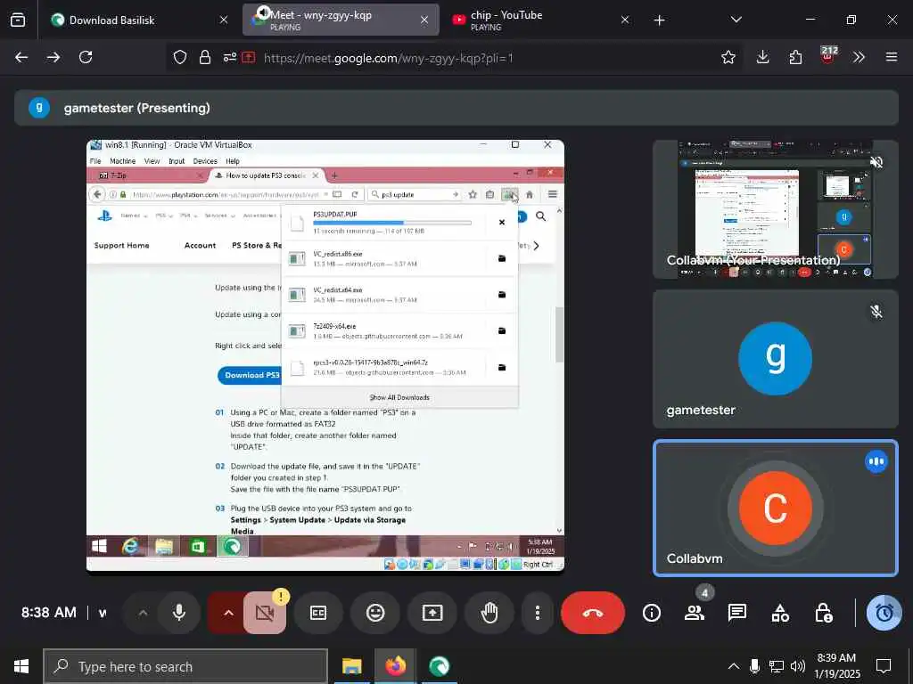Screen dimensions: 913x684
Task: Show the people list with 4 participants
Action: (x=695, y=613)
